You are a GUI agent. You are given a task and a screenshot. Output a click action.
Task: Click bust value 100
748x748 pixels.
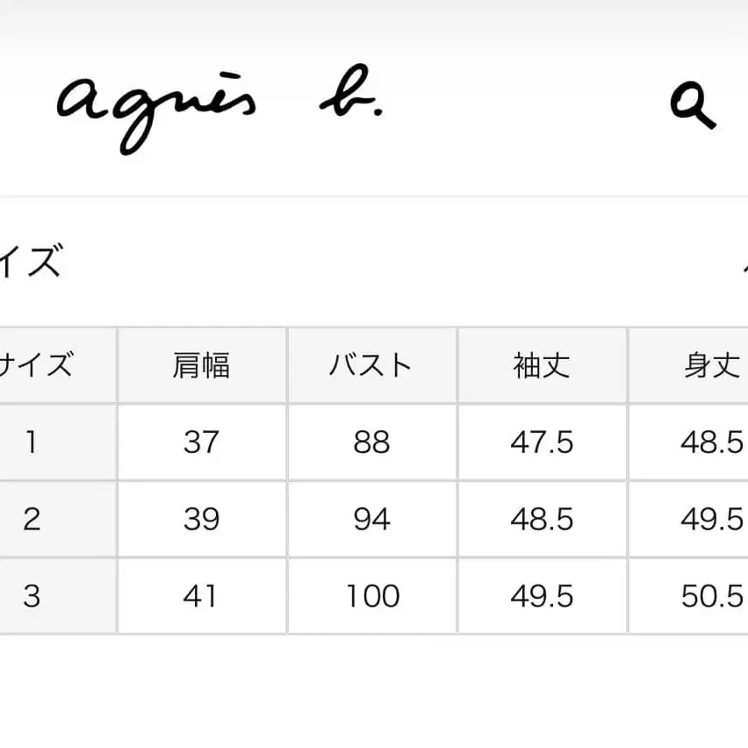(x=371, y=597)
